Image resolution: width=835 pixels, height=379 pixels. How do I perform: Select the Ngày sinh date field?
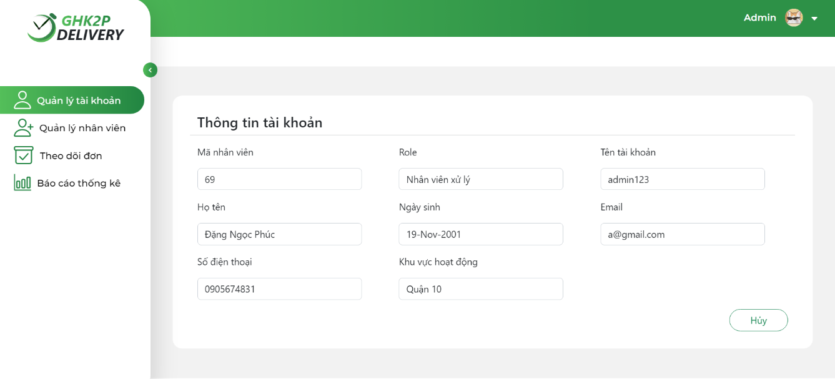coord(481,234)
